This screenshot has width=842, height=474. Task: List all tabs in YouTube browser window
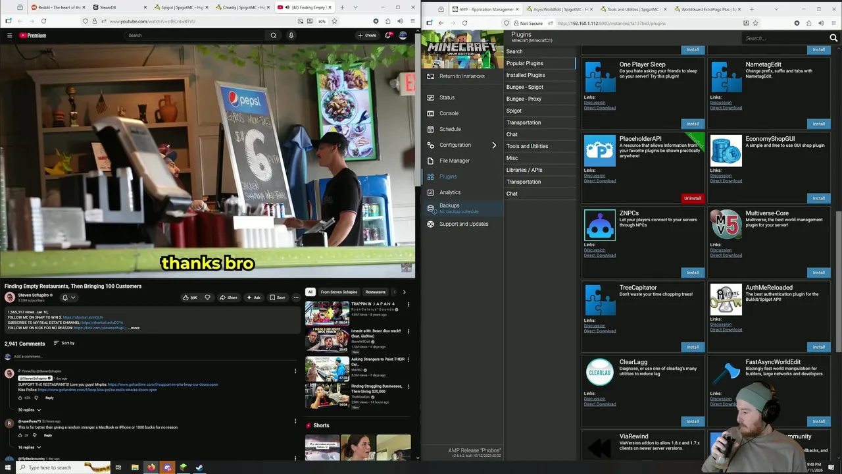(x=355, y=7)
